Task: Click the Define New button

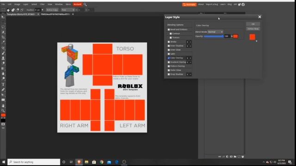Action: tap(253, 29)
